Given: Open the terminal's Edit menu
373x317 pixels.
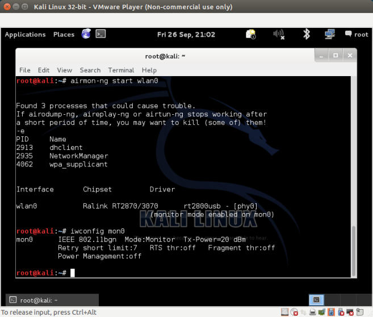Looking at the screenshot, I should point(44,70).
